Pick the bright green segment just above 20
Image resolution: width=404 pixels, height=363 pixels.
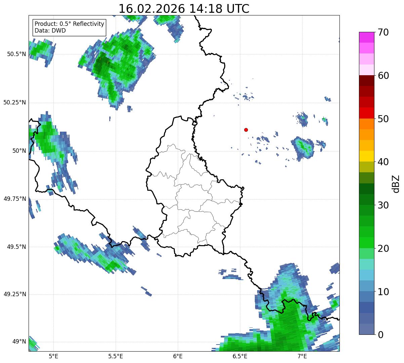click(x=366, y=243)
